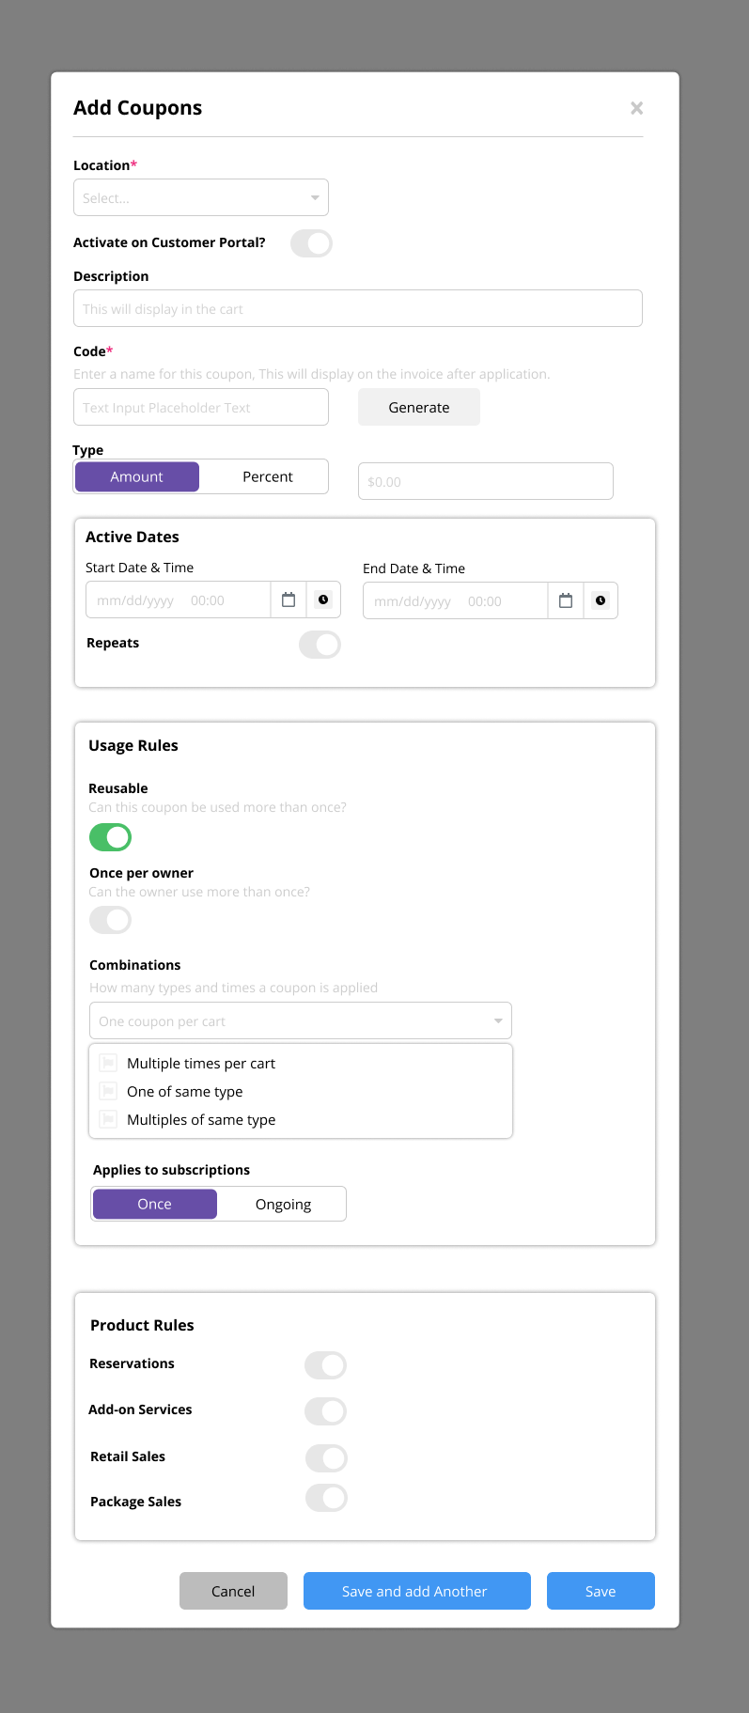Select Ongoing for subscriptions

click(283, 1204)
